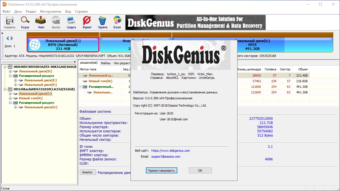The height and width of the screenshot is (191, 340).
Task: Click OK in the About dialog
Action: 200,170
